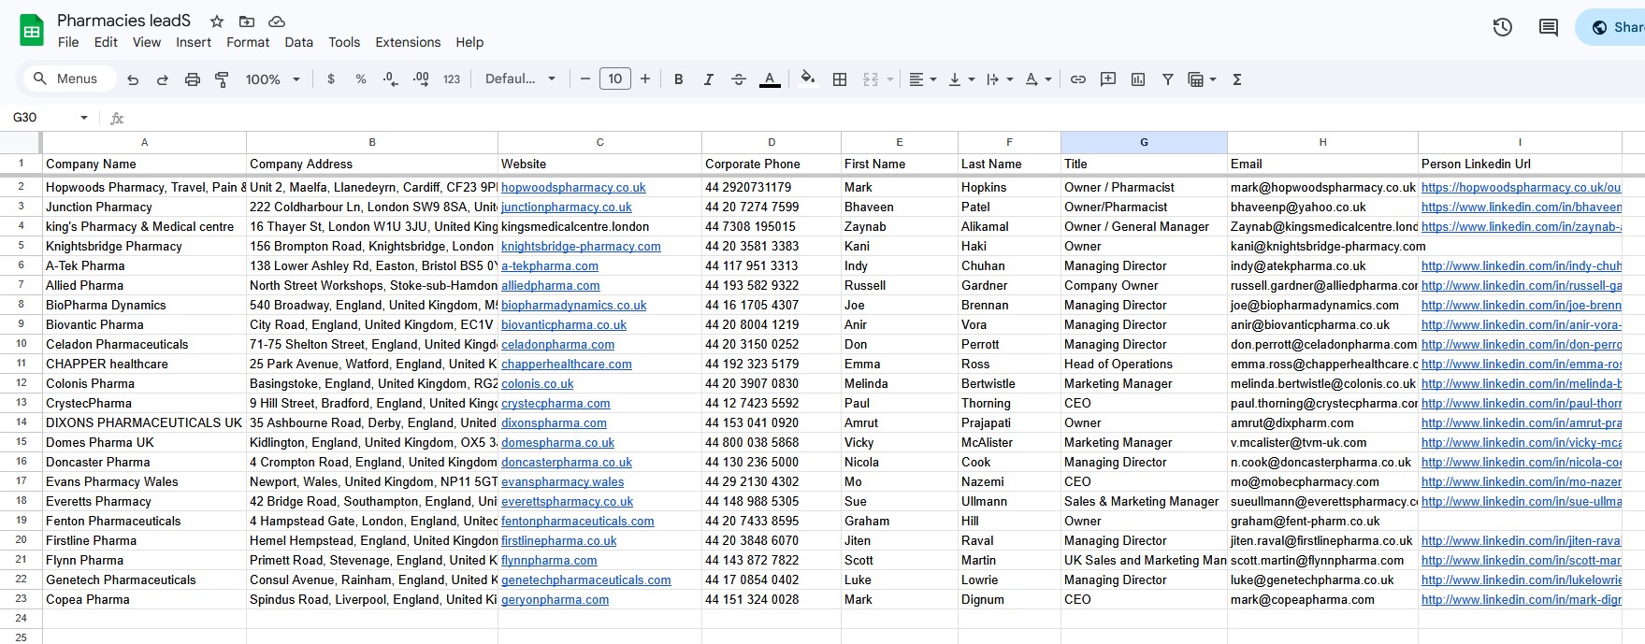Viewport: 1645px width, 644px height.
Task: Open the Edit menu
Action: point(106,42)
